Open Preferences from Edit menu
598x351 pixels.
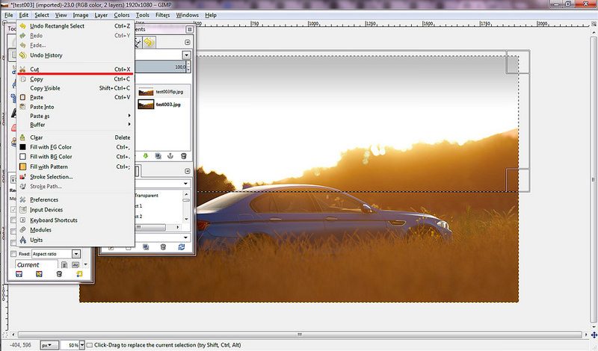tap(75, 199)
